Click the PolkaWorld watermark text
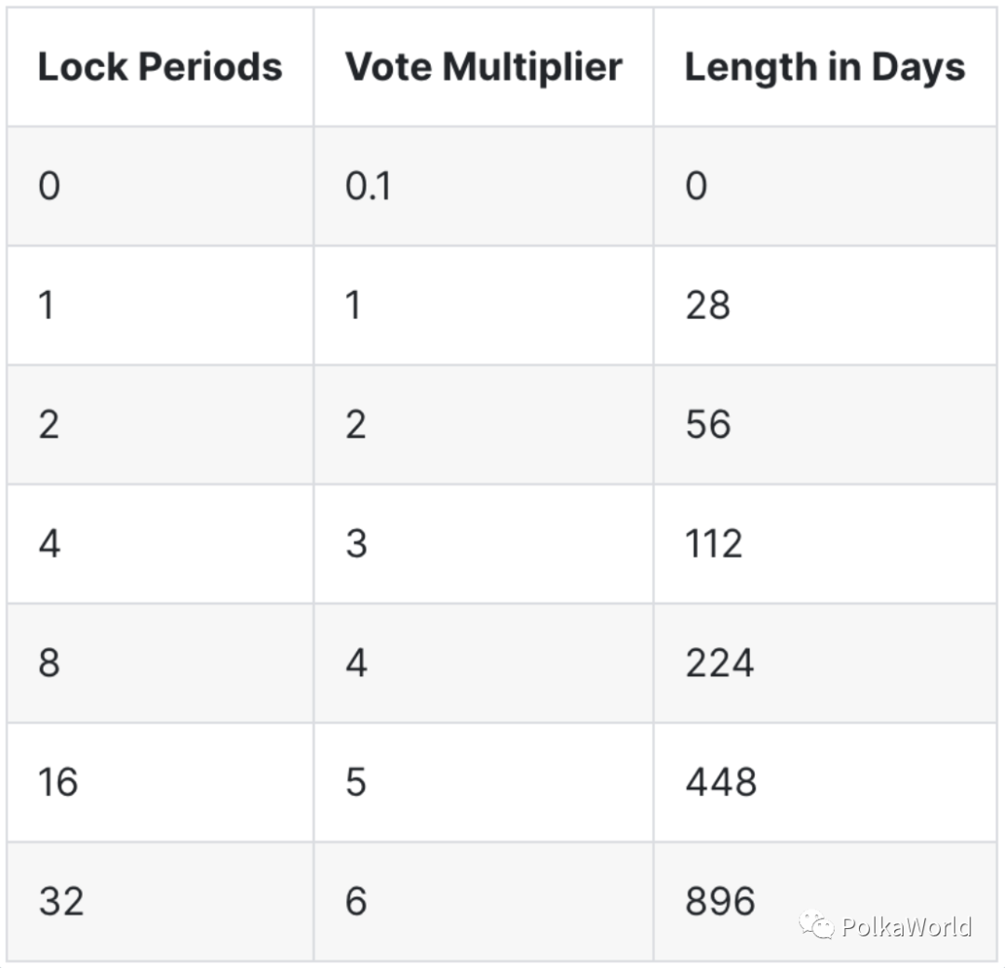 coord(905,926)
